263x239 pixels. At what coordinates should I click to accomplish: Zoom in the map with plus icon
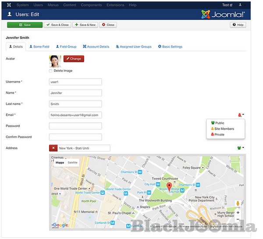tap(238, 213)
